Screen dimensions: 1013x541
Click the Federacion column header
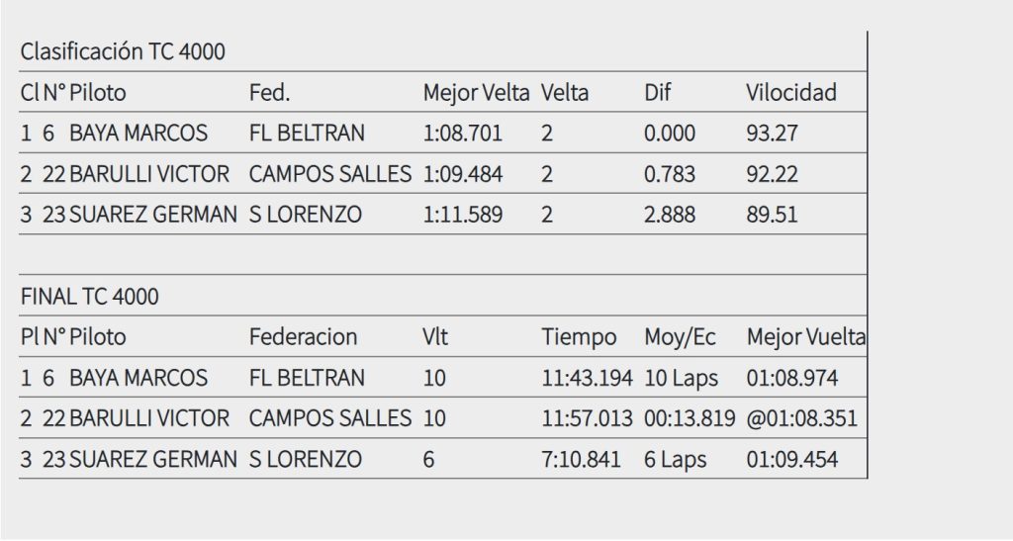(x=303, y=337)
